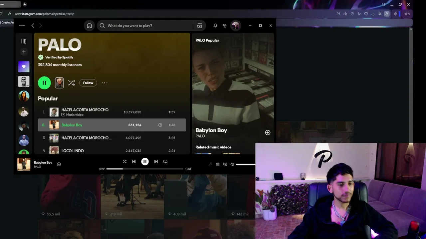The width and height of the screenshot is (426, 239).
Task: Open the playback queue
Action: (218, 164)
